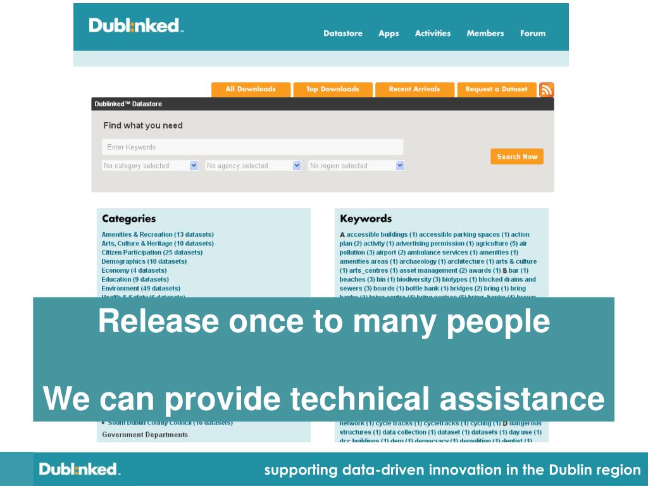The width and height of the screenshot is (648, 486).
Task: Expand the No region selected dropdown
Action: click(356, 166)
